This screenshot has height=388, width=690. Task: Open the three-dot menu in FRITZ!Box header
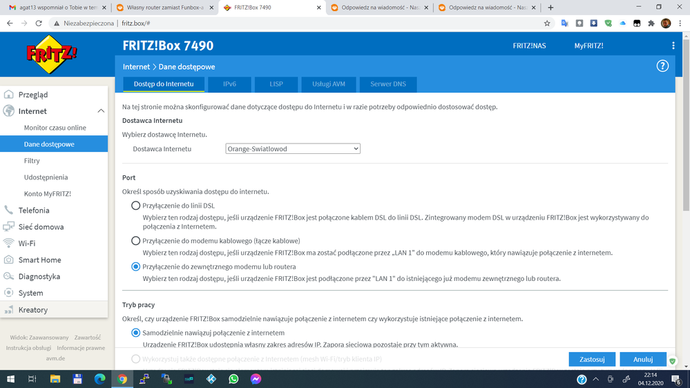tap(673, 46)
